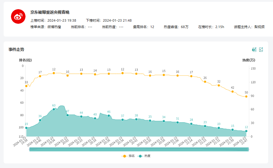Click heat point 19 at 19:38
This screenshot has width=273, height=168.
(26, 128)
